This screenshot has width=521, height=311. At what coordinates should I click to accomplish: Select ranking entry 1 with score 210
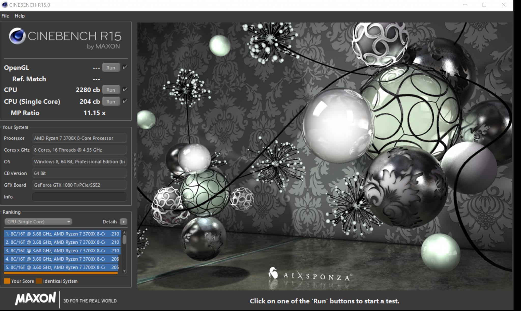tap(62, 234)
